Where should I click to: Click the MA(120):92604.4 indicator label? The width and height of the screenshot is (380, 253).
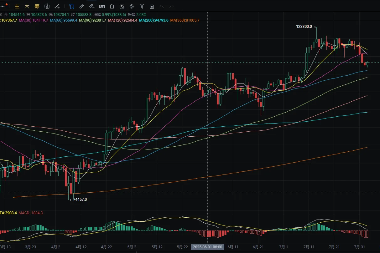tap(123, 20)
